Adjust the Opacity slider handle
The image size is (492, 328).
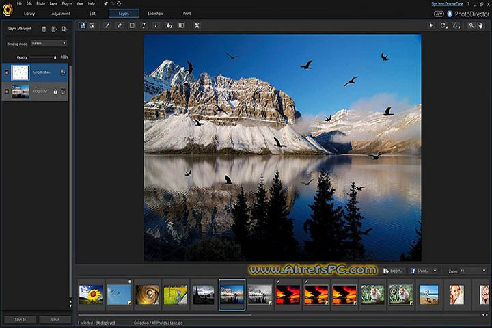pos(55,57)
